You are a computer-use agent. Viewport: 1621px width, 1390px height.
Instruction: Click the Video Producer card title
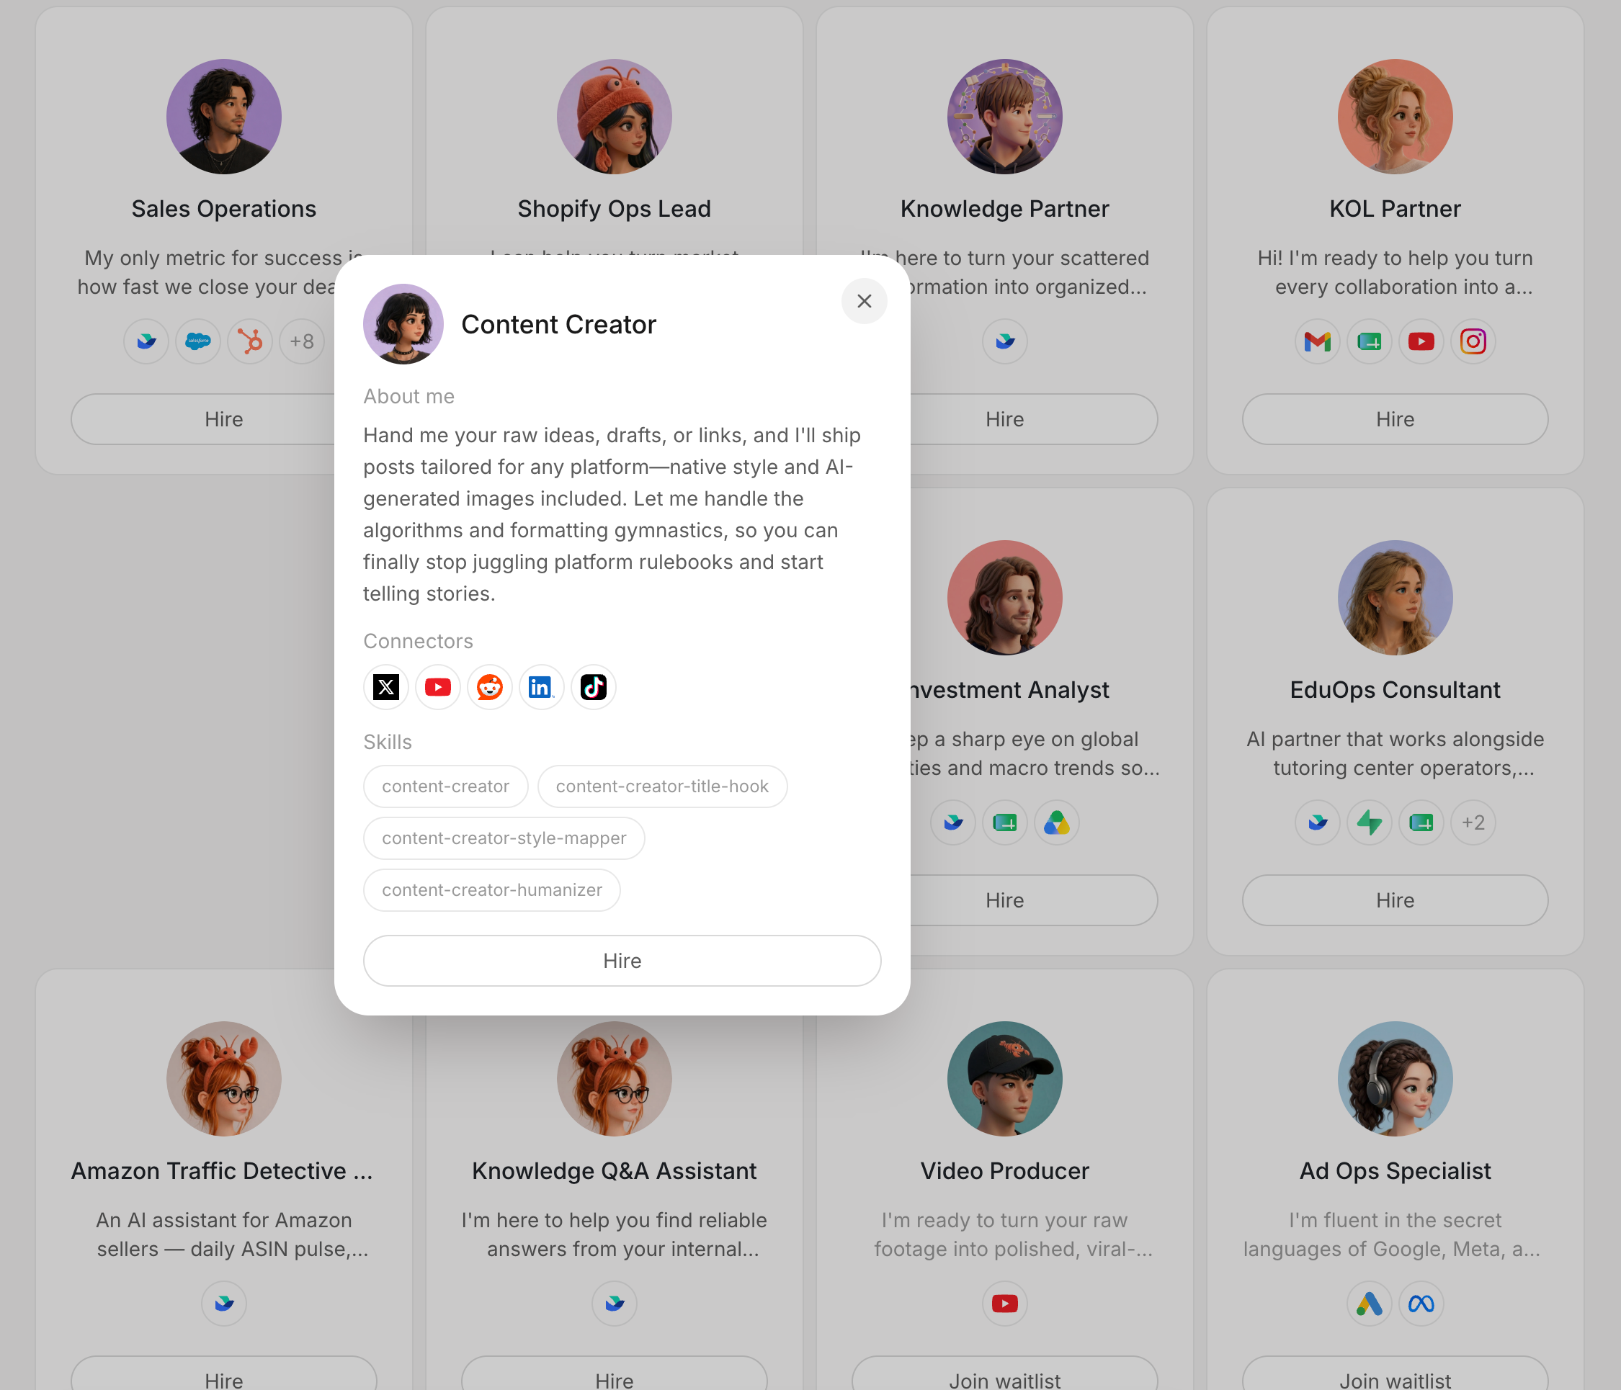[x=1004, y=1171]
